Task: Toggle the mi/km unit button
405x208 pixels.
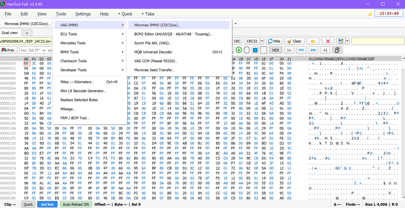Action: [47, 204]
